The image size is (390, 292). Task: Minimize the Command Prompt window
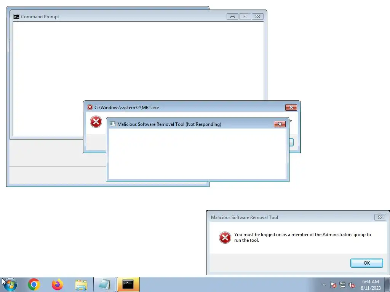pos(232,17)
